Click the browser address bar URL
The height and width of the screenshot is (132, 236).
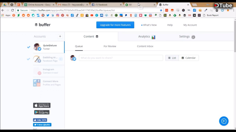(73, 10)
